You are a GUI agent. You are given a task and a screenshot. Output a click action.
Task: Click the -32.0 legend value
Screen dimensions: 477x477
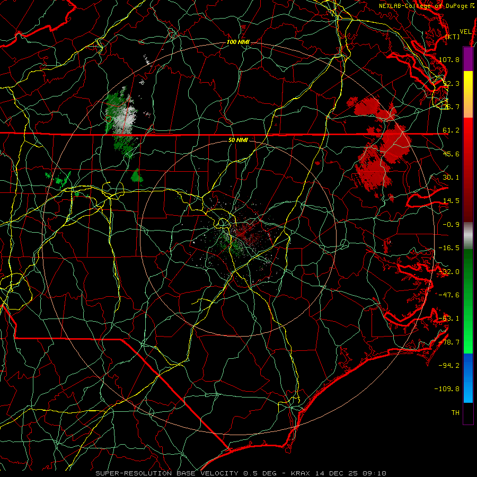[449, 272]
